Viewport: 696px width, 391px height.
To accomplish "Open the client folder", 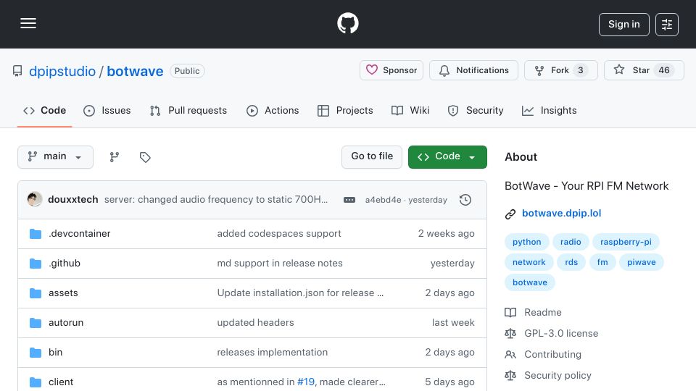I will [x=61, y=382].
